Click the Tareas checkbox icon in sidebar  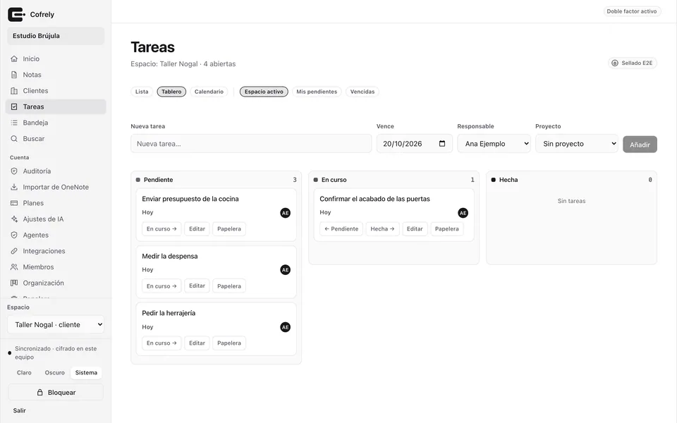pyautogui.click(x=14, y=106)
